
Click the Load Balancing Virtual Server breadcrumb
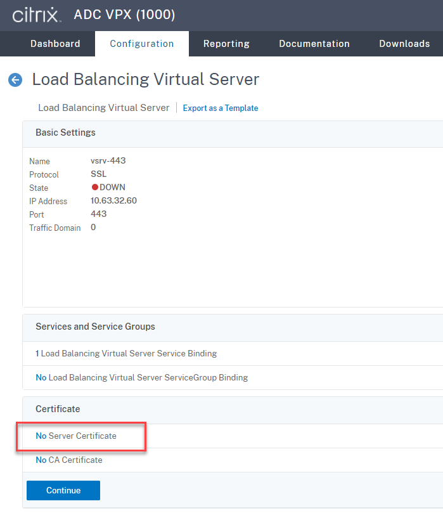click(103, 108)
